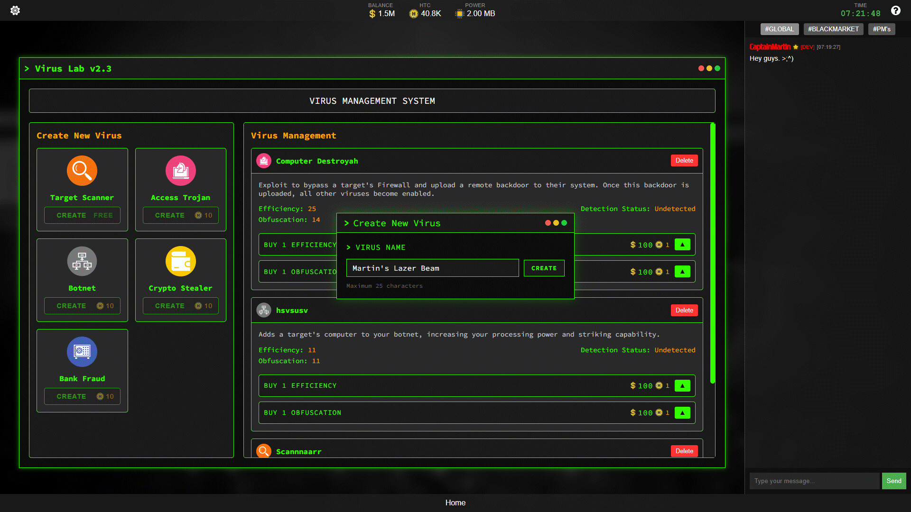Open the settings gear menu
Image resolution: width=911 pixels, height=512 pixels.
(15, 10)
